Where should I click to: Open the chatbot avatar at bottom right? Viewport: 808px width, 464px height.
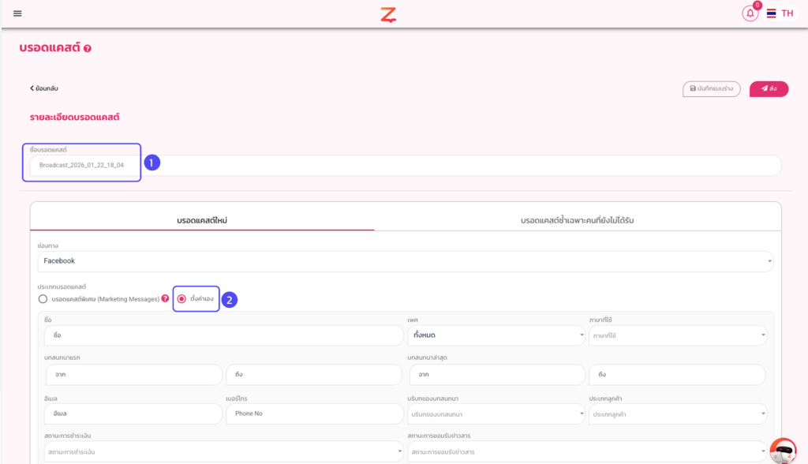(782, 450)
